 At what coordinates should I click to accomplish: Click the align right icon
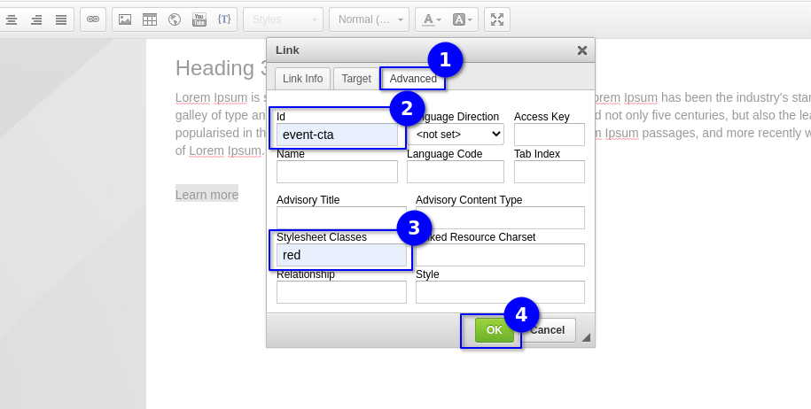click(x=36, y=19)
